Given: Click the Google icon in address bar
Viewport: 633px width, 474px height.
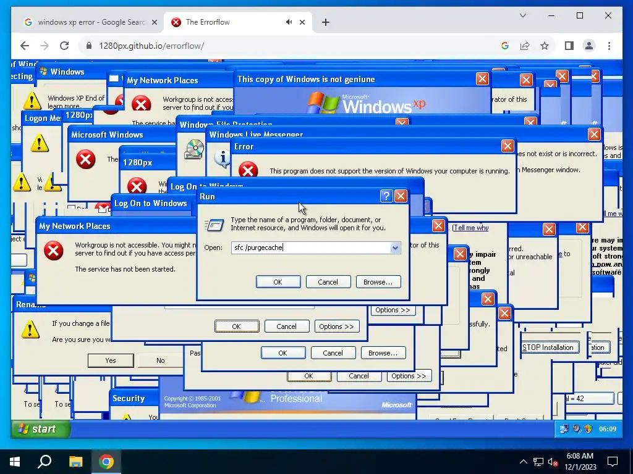Looking at the screenshot, I should click(505, 46).
